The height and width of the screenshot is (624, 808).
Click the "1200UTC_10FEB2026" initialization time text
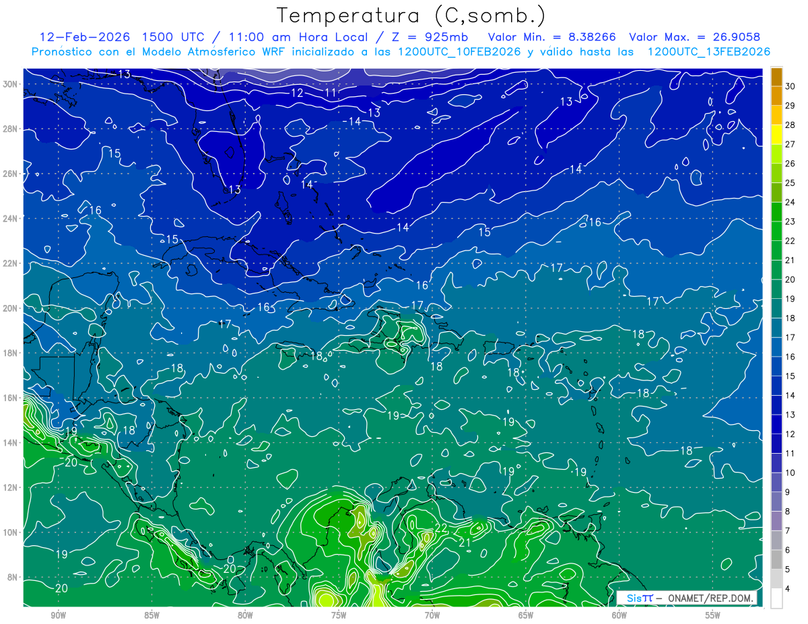click(x=459, y=52)
